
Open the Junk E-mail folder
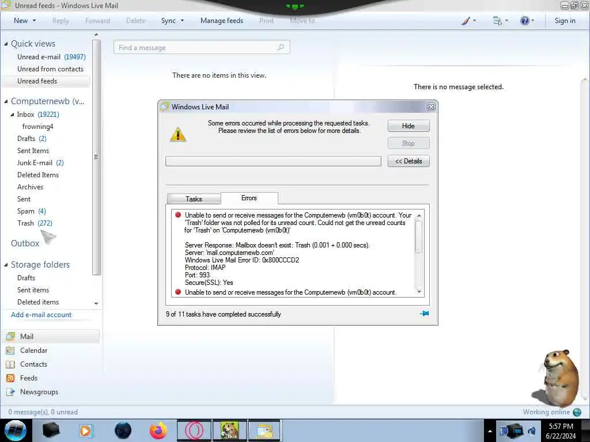click(x=40, y=162)
